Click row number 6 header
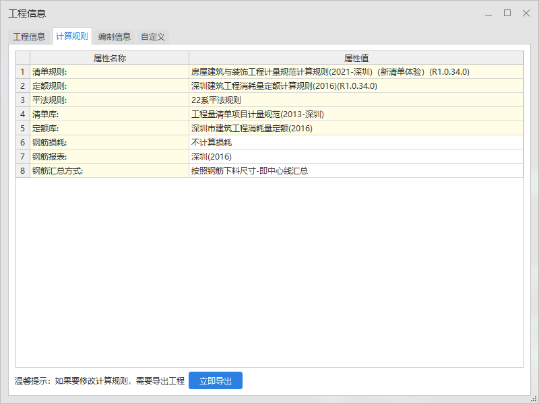539x404 pixels. [x=23, y=142]
